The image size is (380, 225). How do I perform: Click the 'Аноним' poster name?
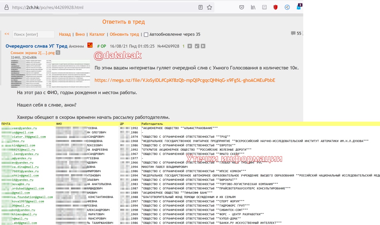tap(76, 46)
